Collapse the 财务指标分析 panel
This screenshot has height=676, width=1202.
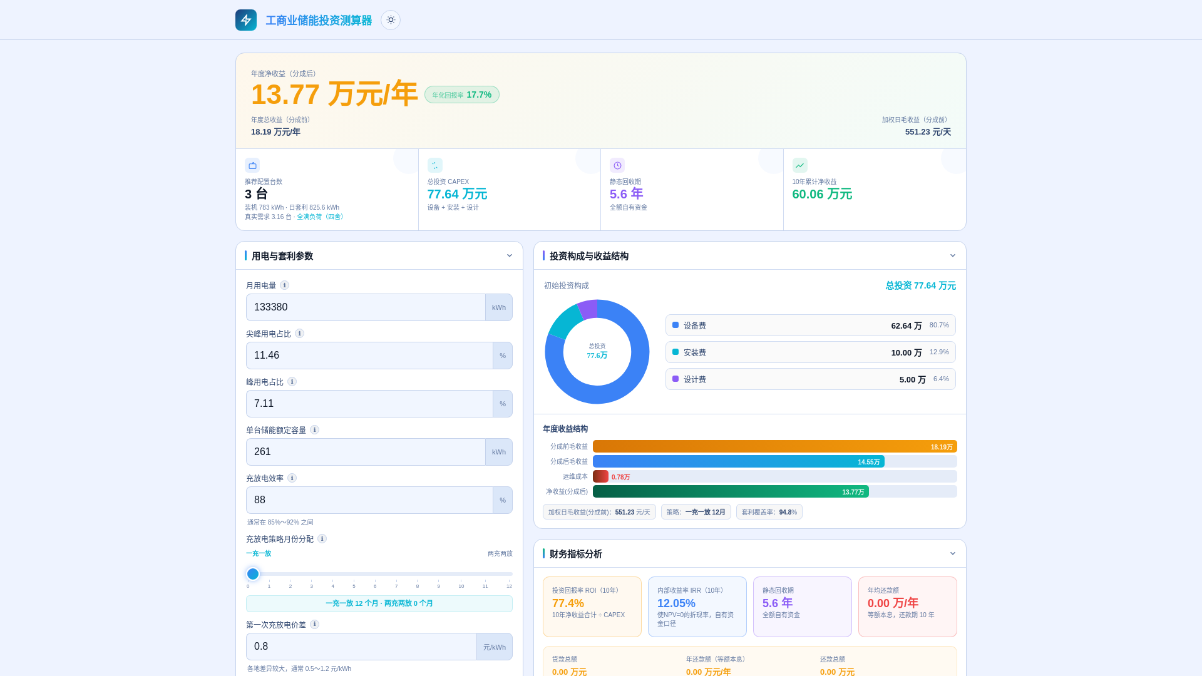[953, 553]
